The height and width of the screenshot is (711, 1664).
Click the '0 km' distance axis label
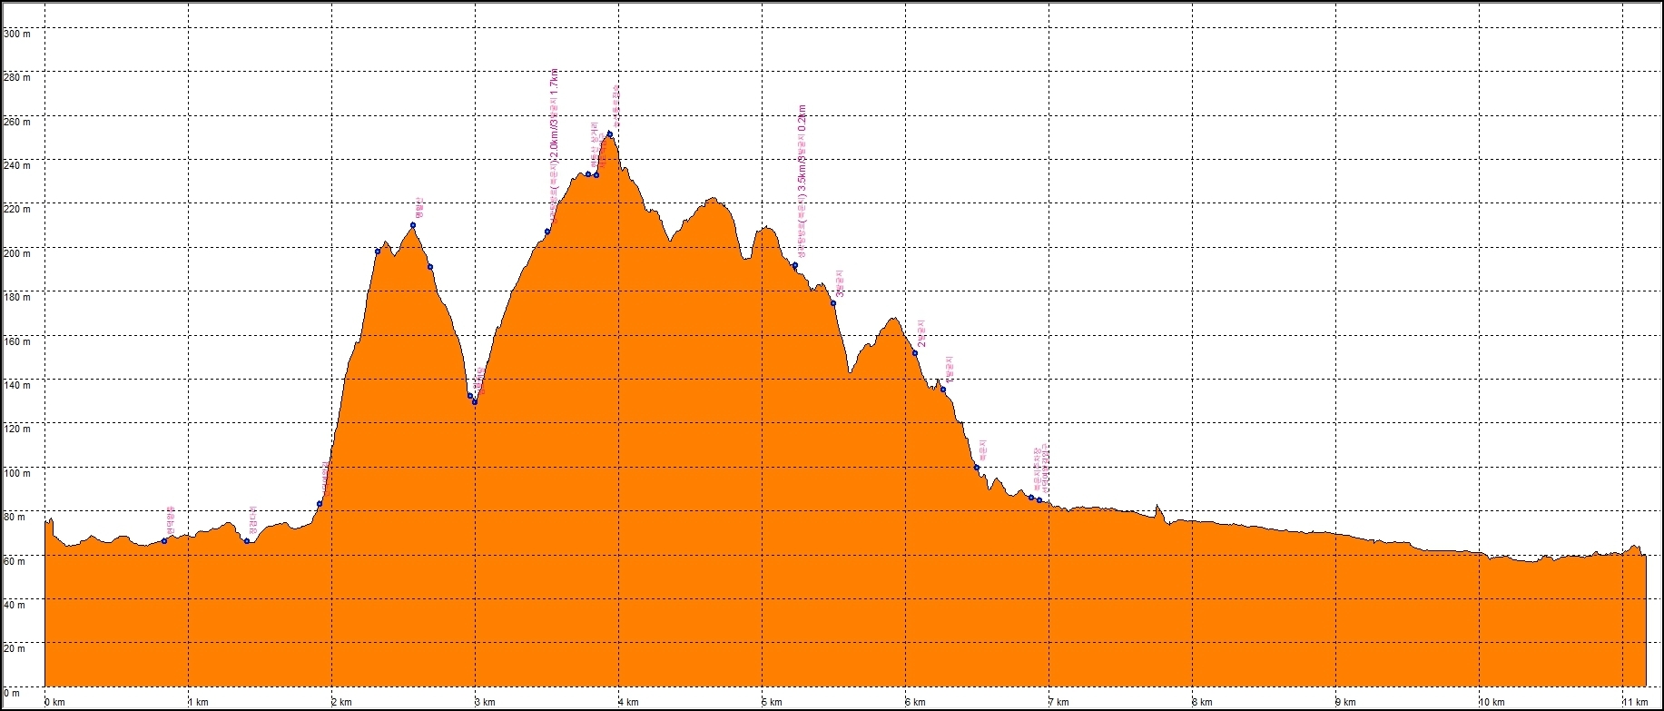click(x=55, y=702)
